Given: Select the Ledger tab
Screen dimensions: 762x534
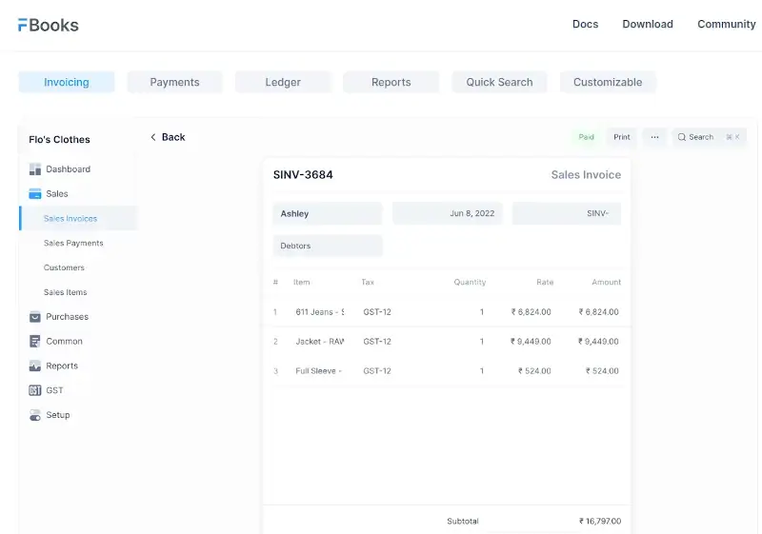Looking at the screenshot, I should [283, 83].
